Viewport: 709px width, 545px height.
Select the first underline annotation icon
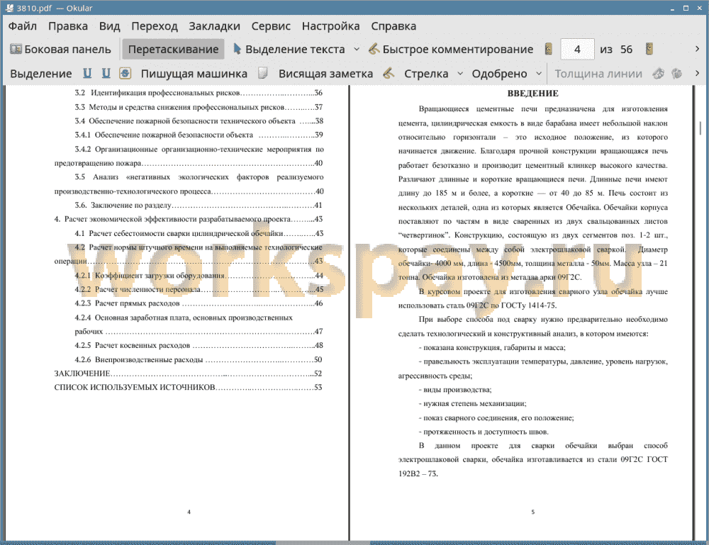coord(86,74)
